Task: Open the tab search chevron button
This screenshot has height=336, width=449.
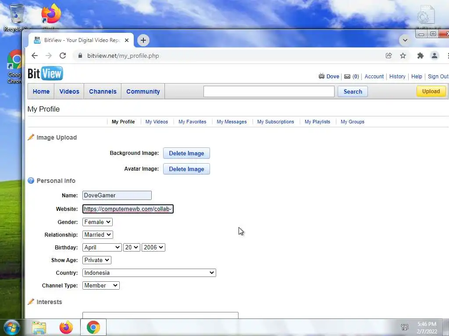Action: pyautogui.click(x=405, y=40)
